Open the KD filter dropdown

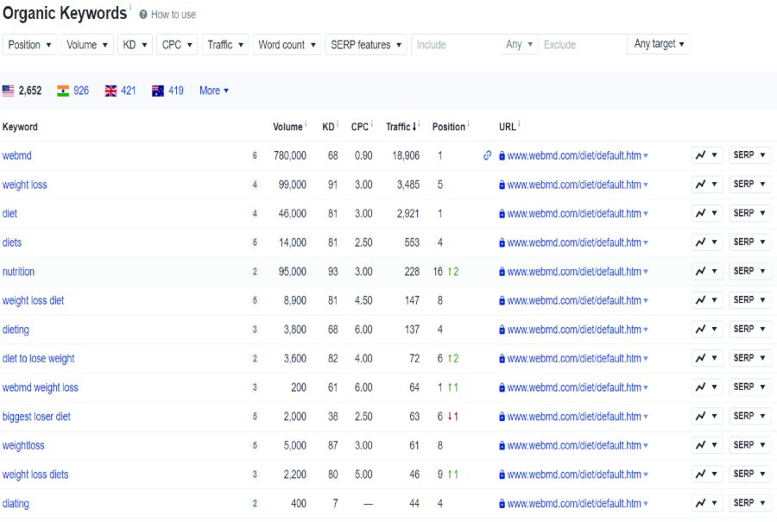[x=135, y=45]
